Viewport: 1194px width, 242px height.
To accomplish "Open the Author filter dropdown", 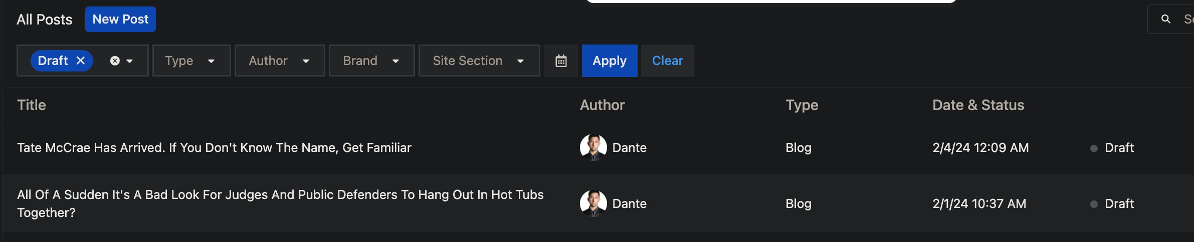I will (x=279, y=60).
